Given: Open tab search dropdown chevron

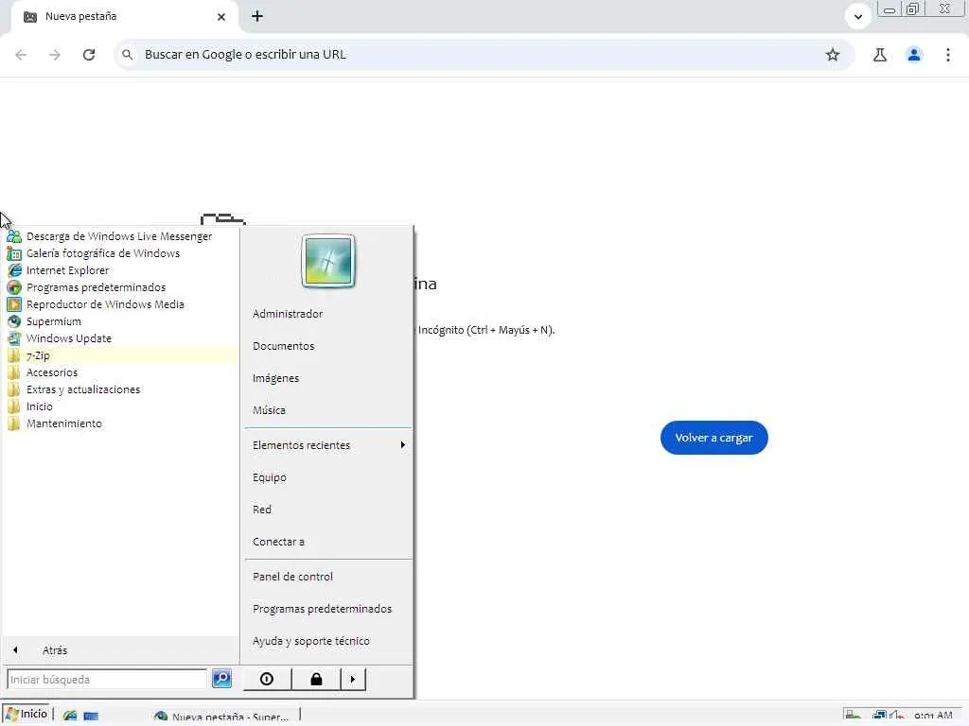Looking at the screenshot, I should click(x=857, y=17).
